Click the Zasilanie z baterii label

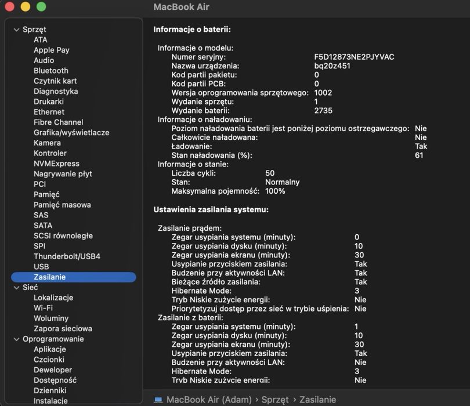pos(190,318)
